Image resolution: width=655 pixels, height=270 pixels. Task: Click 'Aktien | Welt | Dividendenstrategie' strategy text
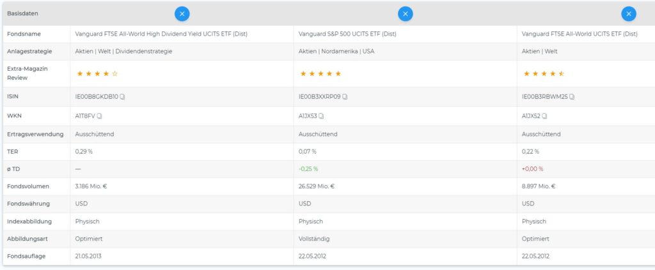[123, 52]
